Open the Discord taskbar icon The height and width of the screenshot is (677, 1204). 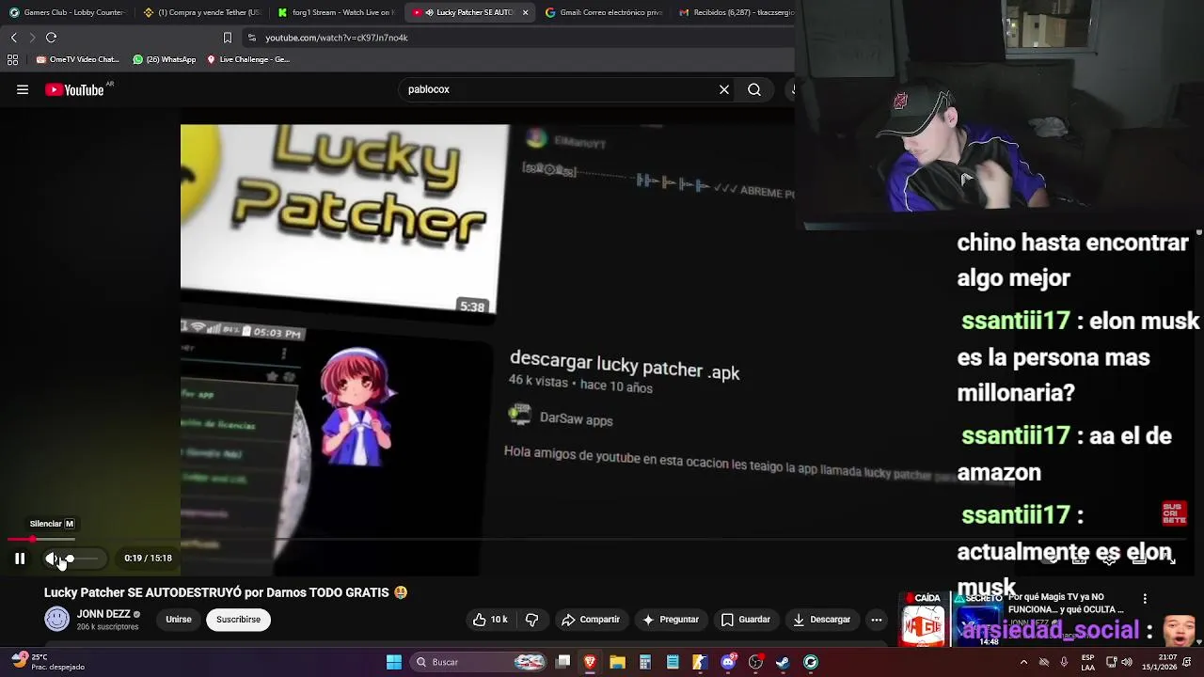(728, 662)
